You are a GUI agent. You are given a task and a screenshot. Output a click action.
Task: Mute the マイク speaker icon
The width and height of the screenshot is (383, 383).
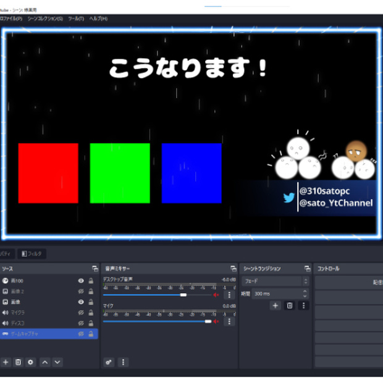click(216, 321)
